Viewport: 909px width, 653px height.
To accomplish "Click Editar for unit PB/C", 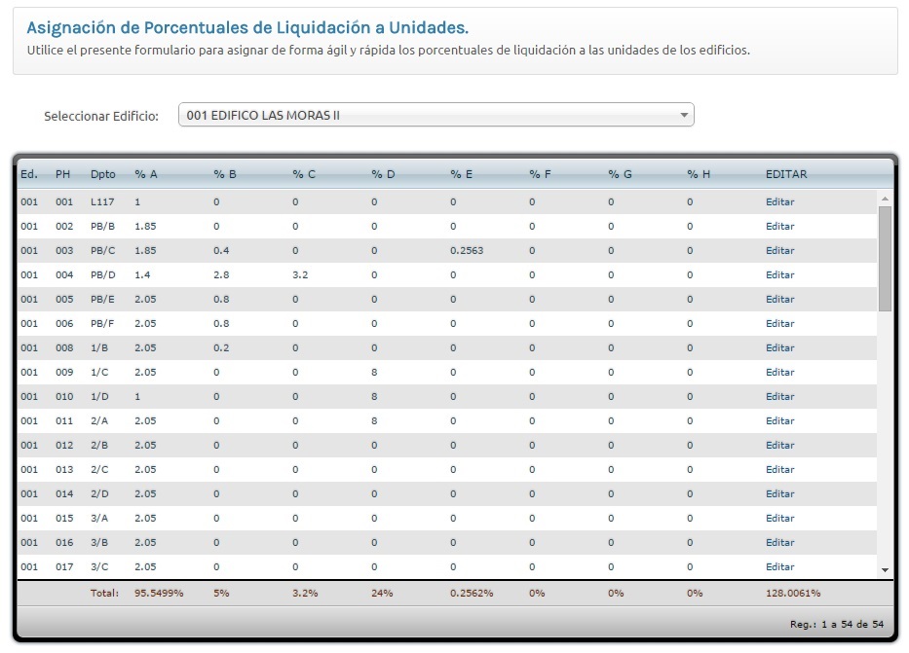I will click(x=779, y=251).
